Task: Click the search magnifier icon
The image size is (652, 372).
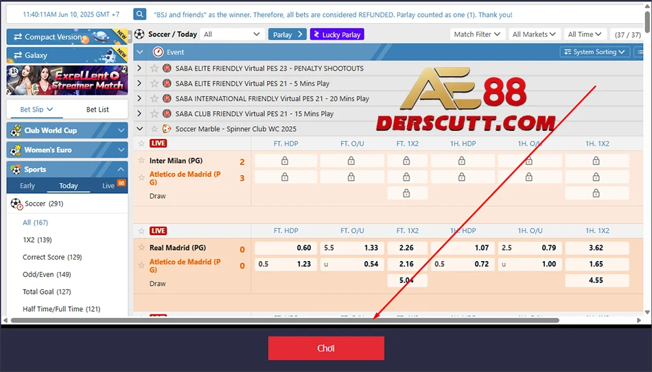Action: 140,14
